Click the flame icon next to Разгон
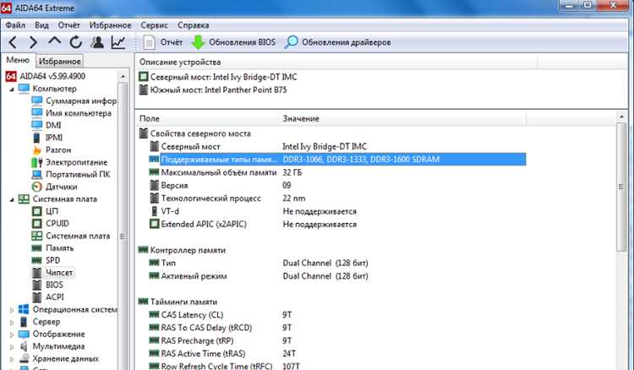634x370 pixels. coord(37,150)
